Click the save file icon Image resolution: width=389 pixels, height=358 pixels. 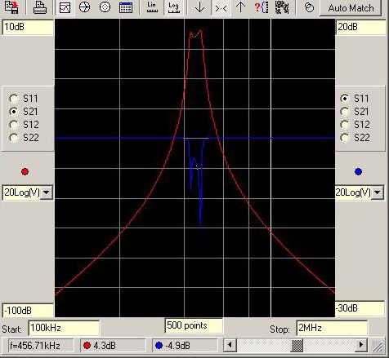[11, 7]
